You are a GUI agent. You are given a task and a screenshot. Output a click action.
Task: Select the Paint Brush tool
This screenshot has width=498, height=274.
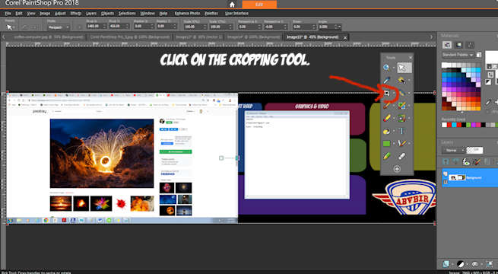click(386, 106)
